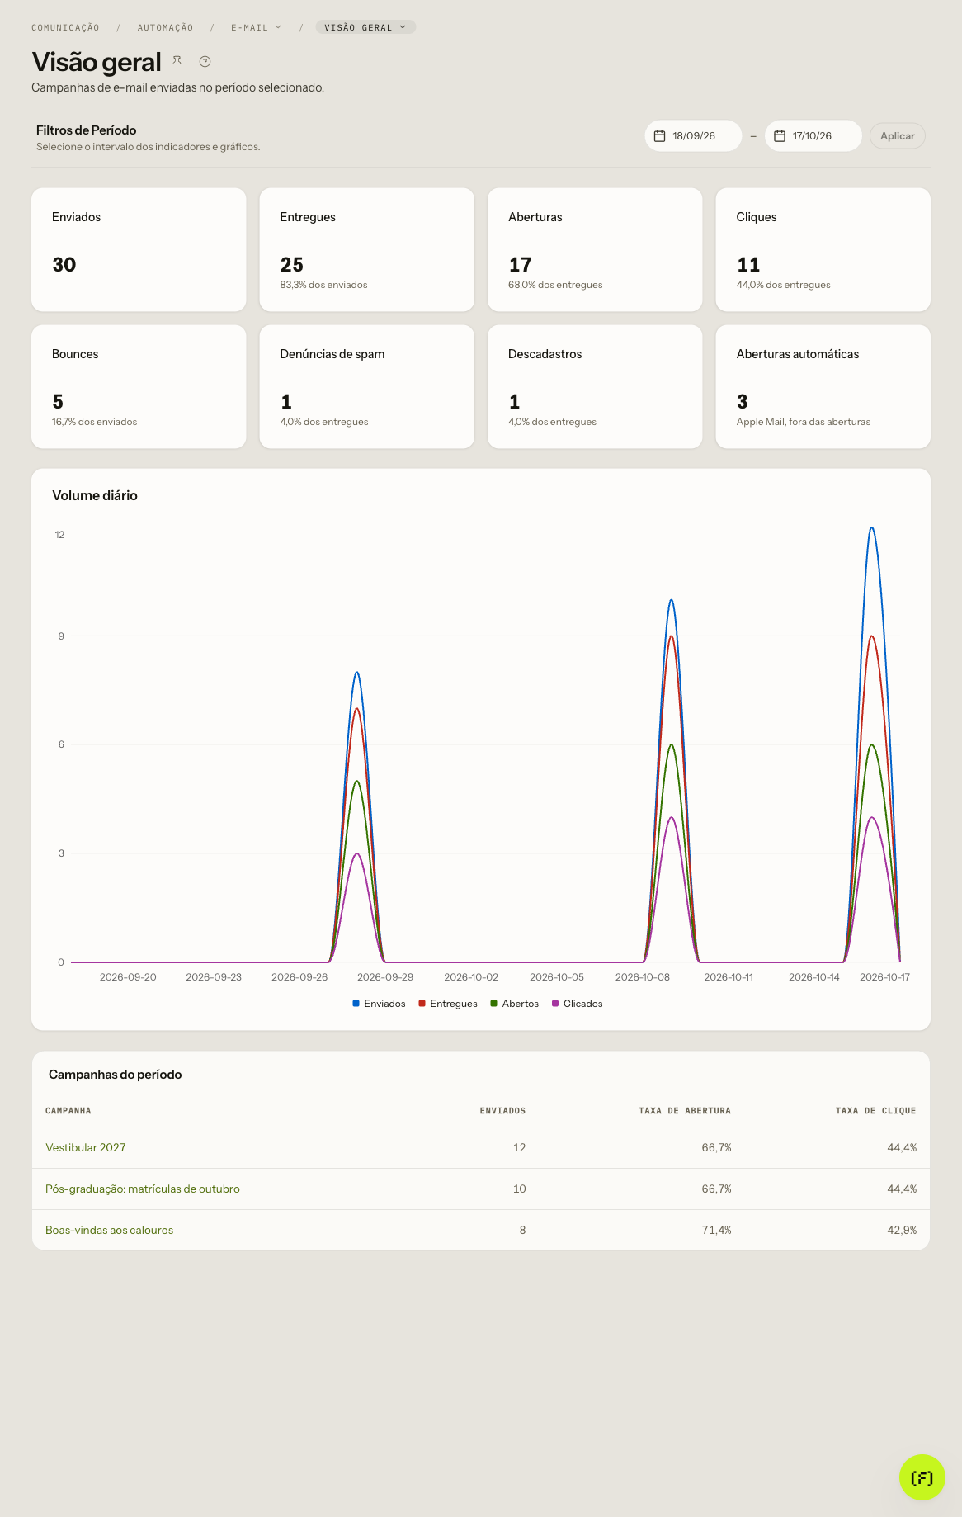The width and height of the screenshot is (962, 1517).
Task: Click the ENVIADOS column header
Action: 502,1111
